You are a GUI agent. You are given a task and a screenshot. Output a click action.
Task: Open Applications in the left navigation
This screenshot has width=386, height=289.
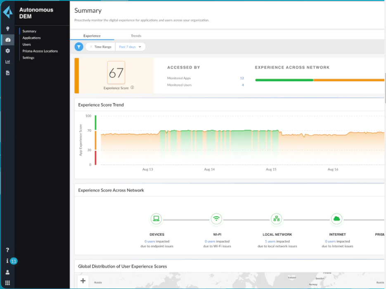point(31,38)
